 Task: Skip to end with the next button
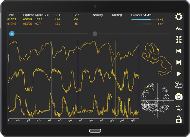pyautogui.click(x=179, y=62)
